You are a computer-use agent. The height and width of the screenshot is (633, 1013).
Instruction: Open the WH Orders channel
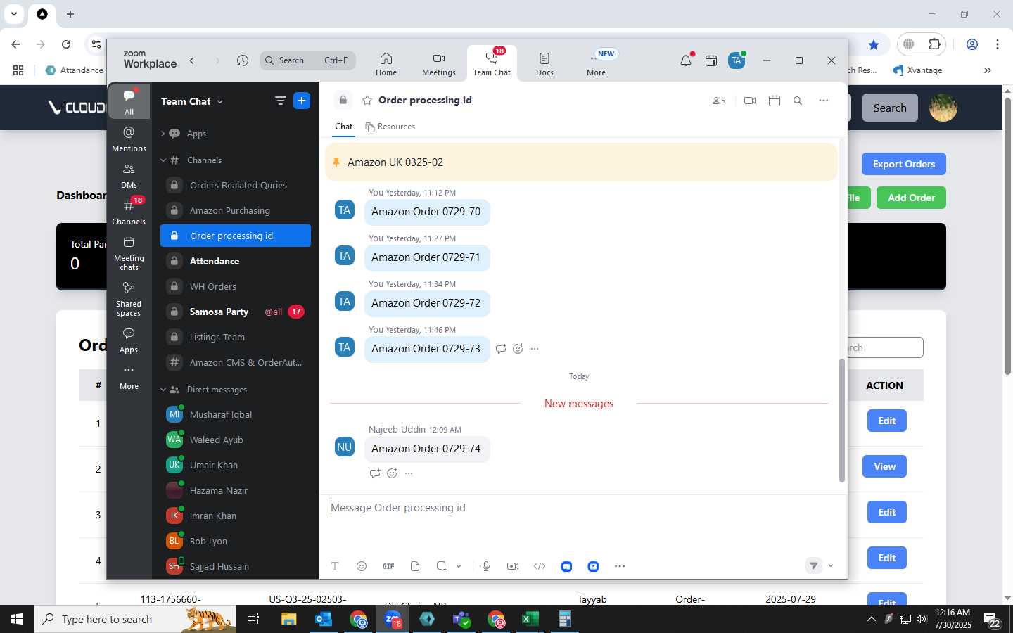236,286
